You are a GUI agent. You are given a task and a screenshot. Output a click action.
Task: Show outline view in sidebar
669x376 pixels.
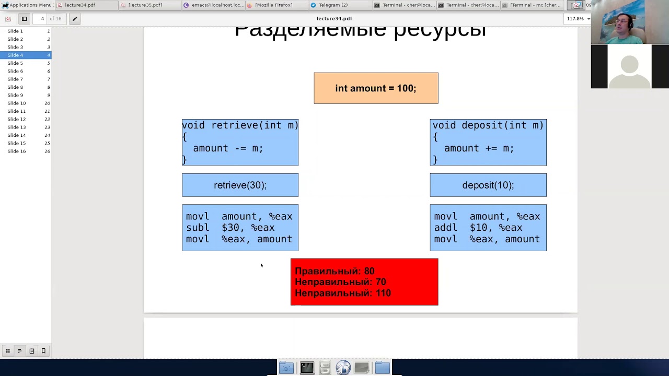click(19, 351)
